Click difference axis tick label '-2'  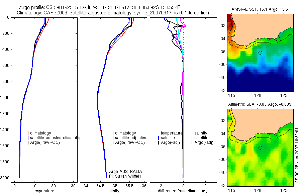coord(160,186)
